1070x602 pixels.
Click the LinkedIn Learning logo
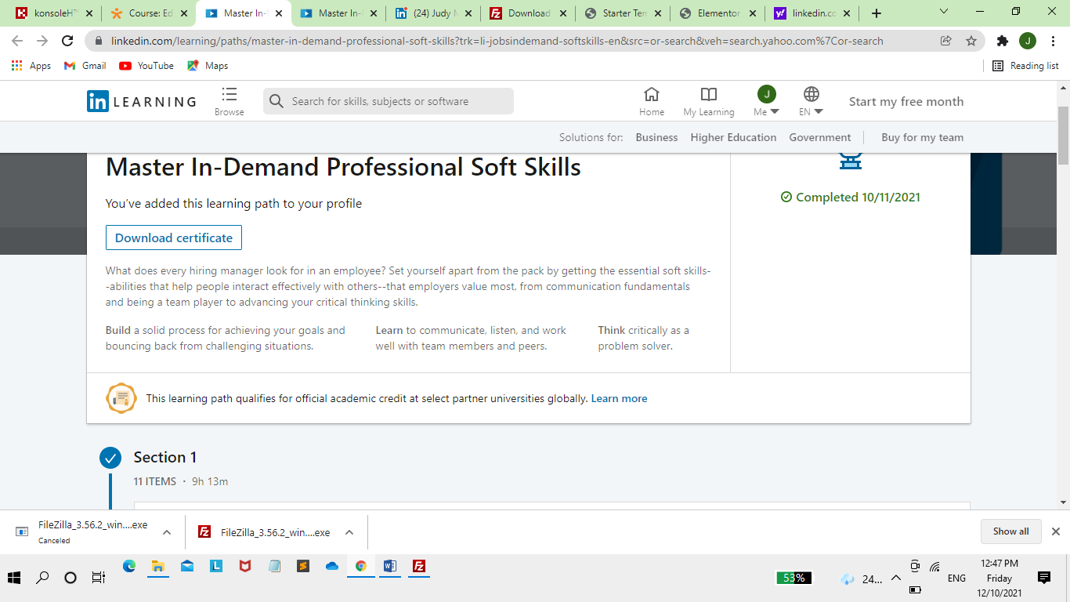point(142,101)
